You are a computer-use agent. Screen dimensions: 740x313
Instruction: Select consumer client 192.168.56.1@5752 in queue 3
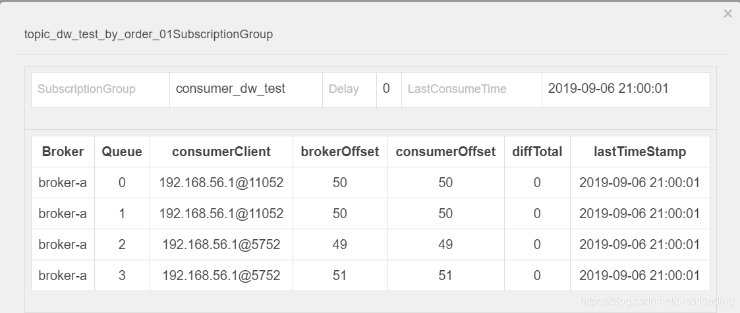click(221, 275)
